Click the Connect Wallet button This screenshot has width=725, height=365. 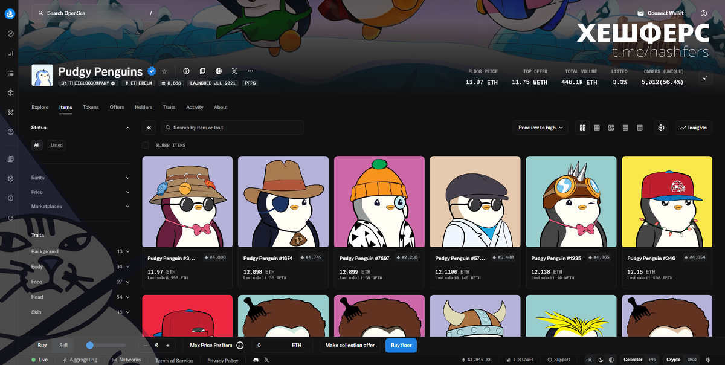(x=662, y=13)
